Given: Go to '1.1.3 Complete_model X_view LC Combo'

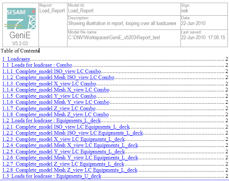Looking at the screenshot, I should click(x=49, y=84).
